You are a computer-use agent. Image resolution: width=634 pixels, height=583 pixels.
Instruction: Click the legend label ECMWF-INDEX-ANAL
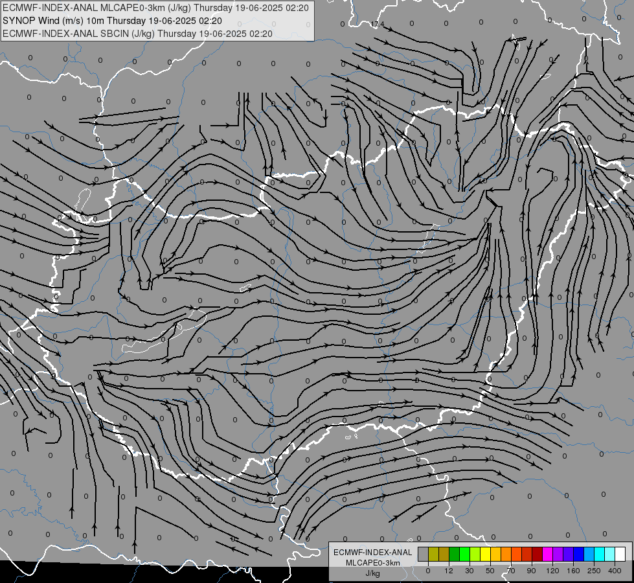click(x=372, y=553)
